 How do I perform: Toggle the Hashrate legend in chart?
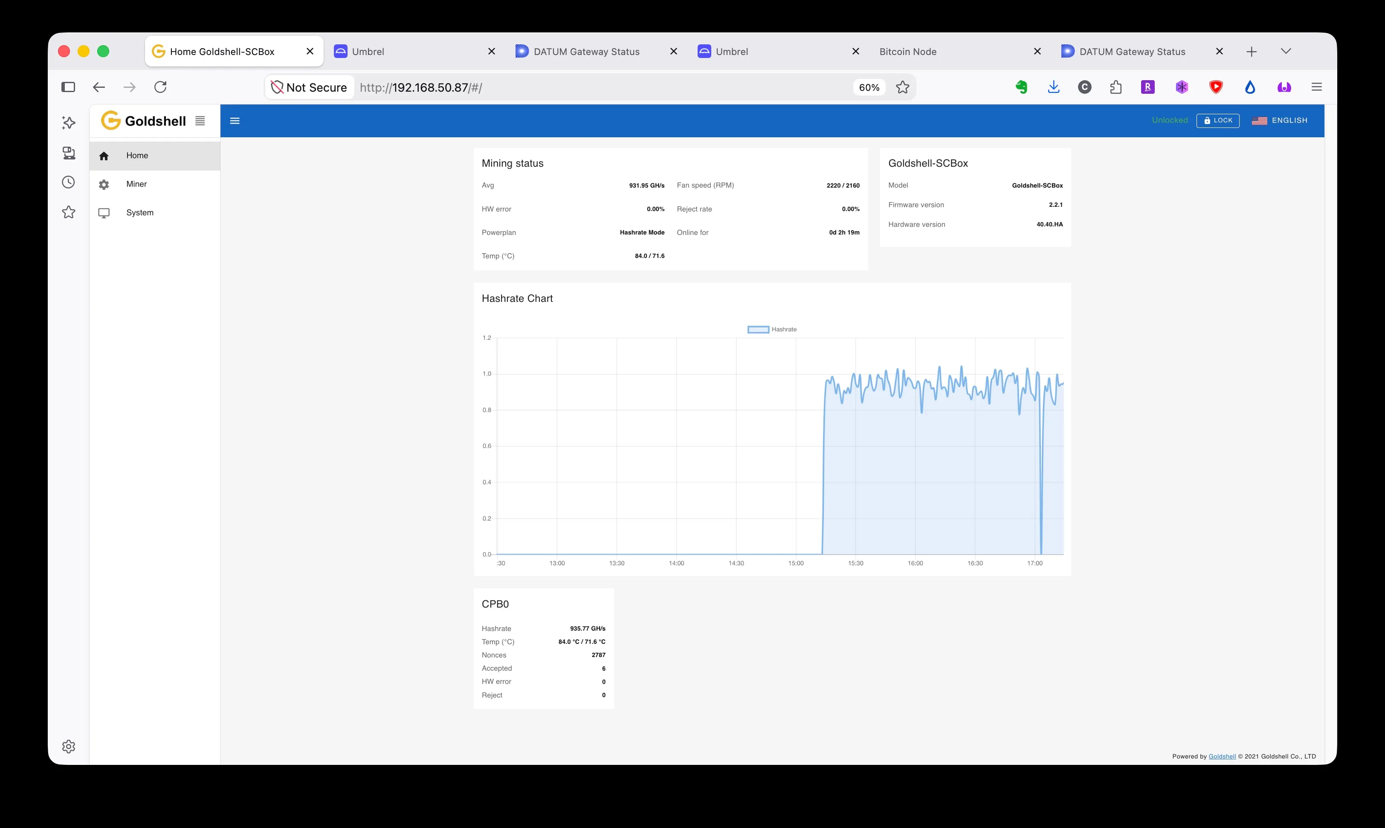pyautogui.click(x=772, y=329)
